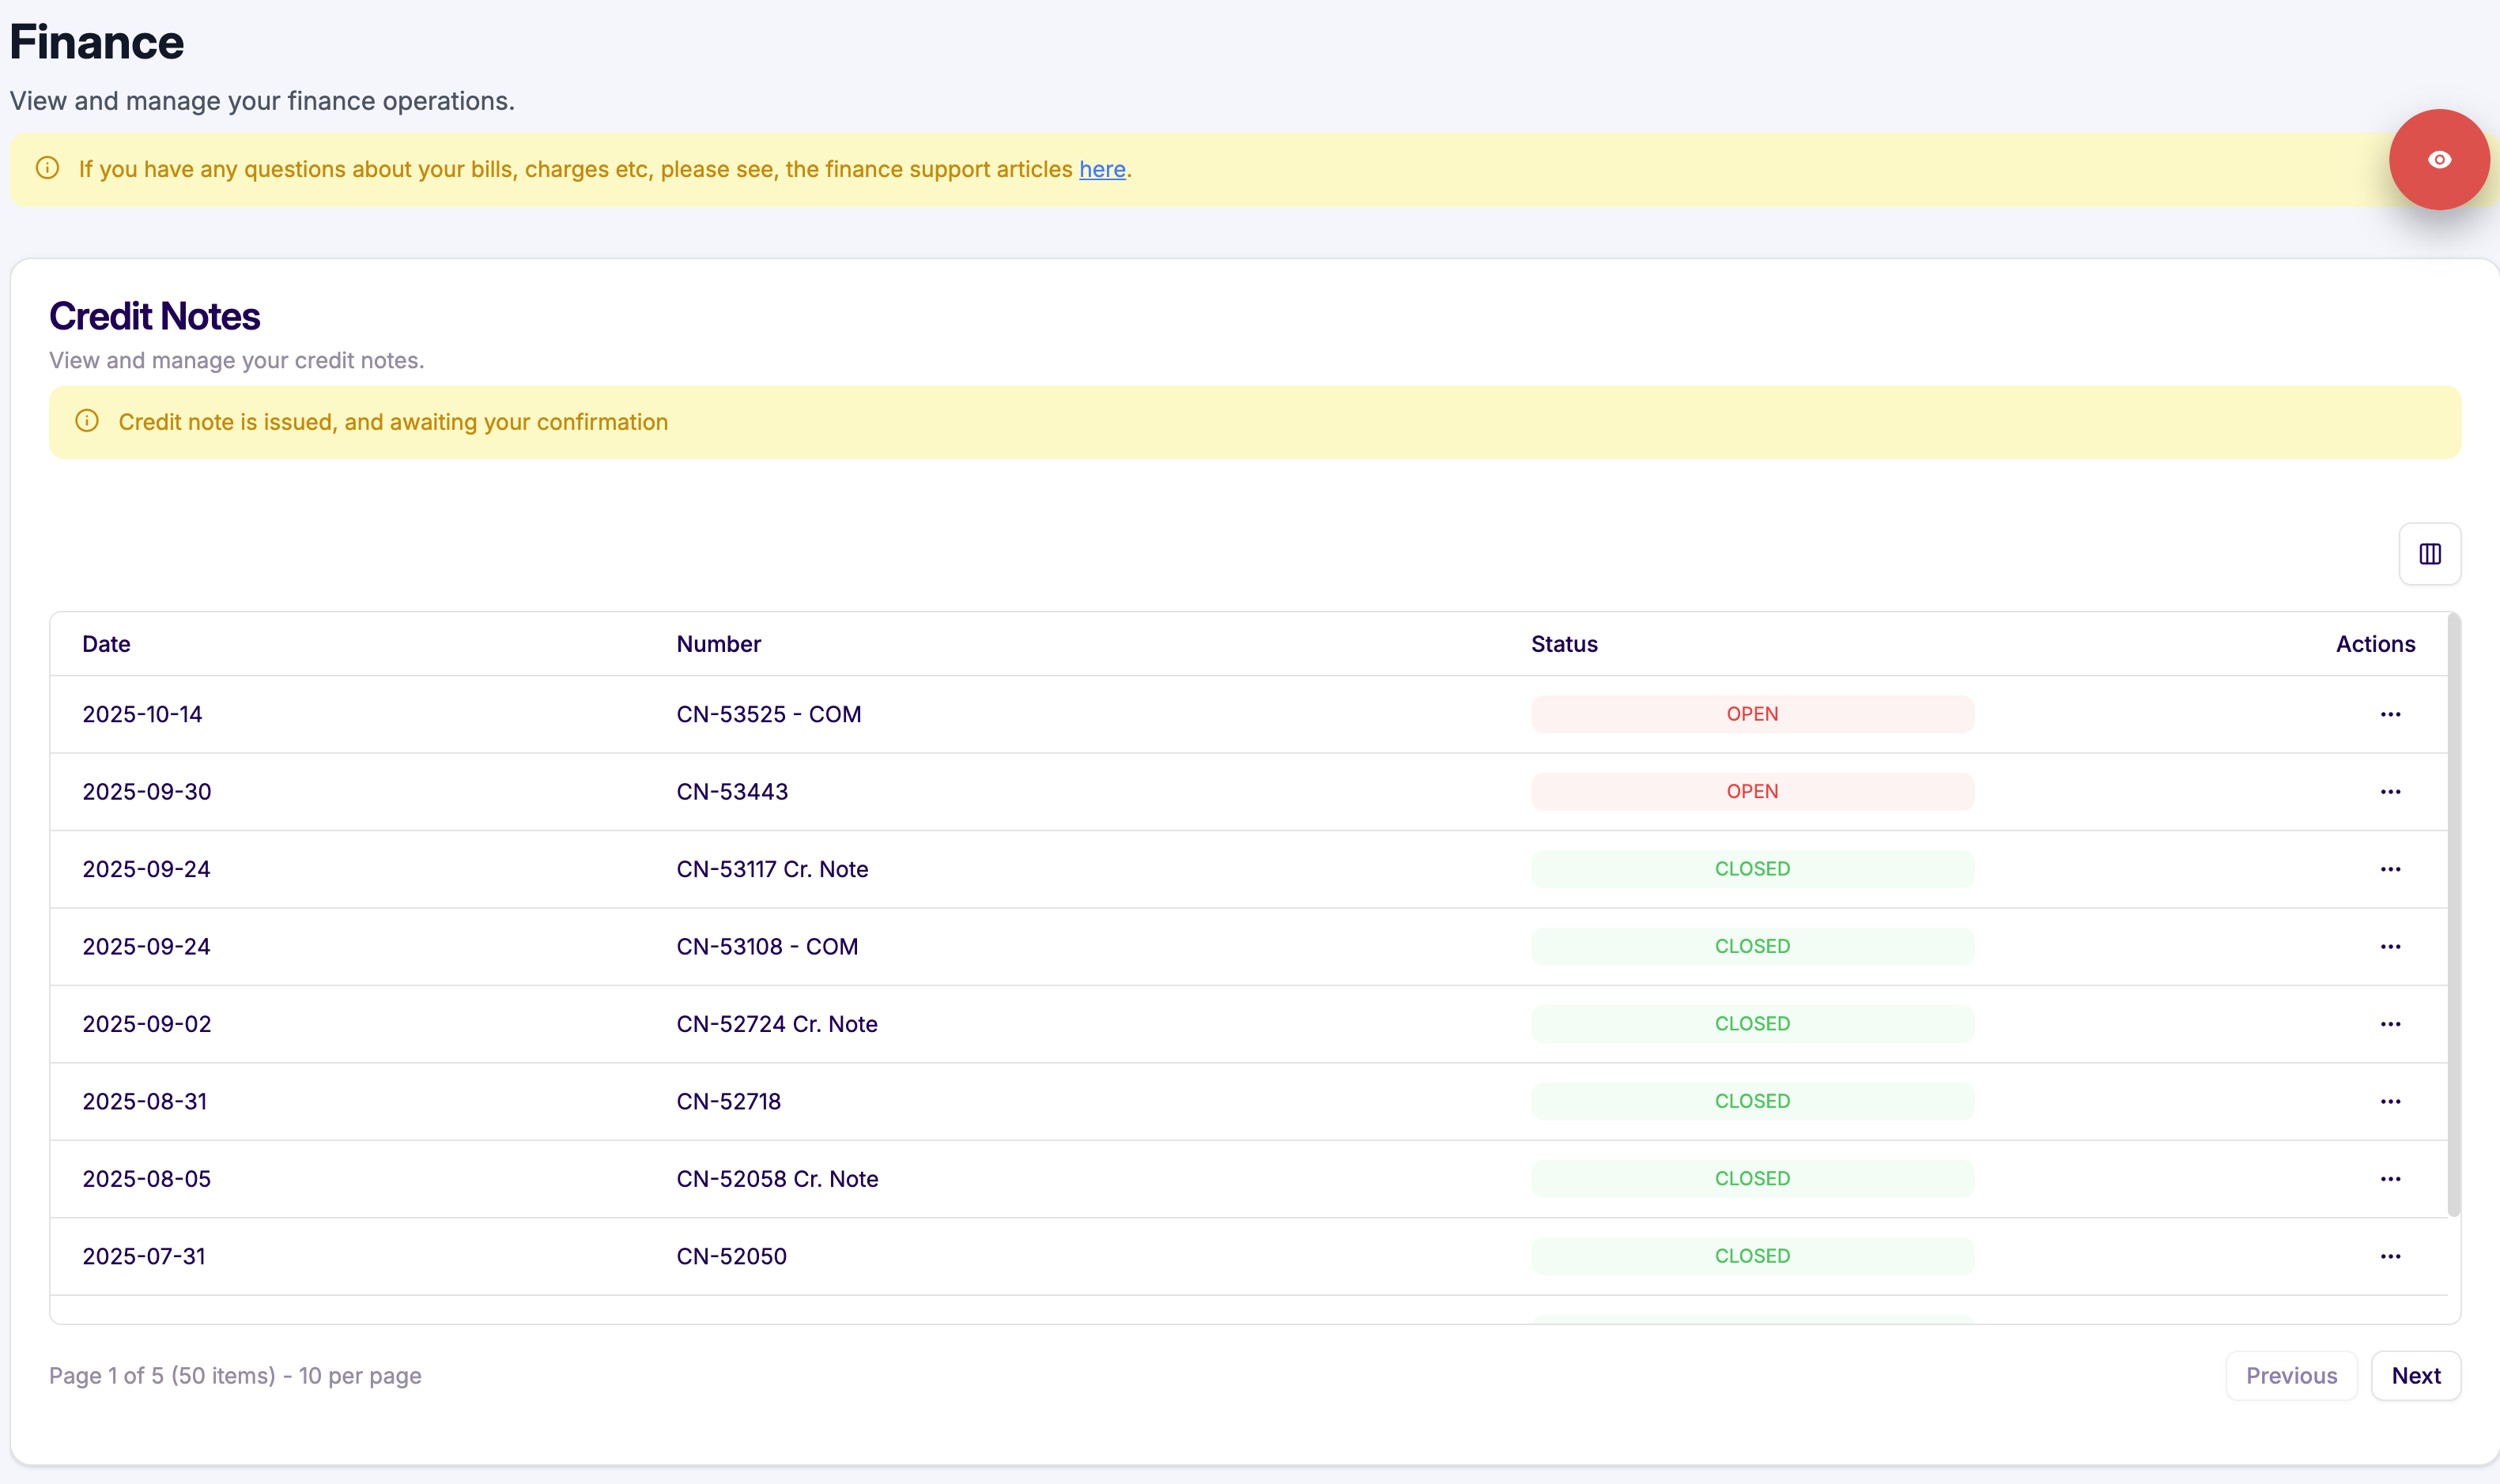Open actions menu for CN-52050
Image resolution: width=2500 pixels, height=1484 pixels.
tap(2390, 1256)
